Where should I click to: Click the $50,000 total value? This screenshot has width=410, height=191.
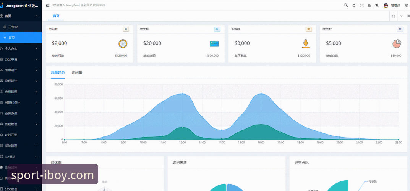coord(396,56)
